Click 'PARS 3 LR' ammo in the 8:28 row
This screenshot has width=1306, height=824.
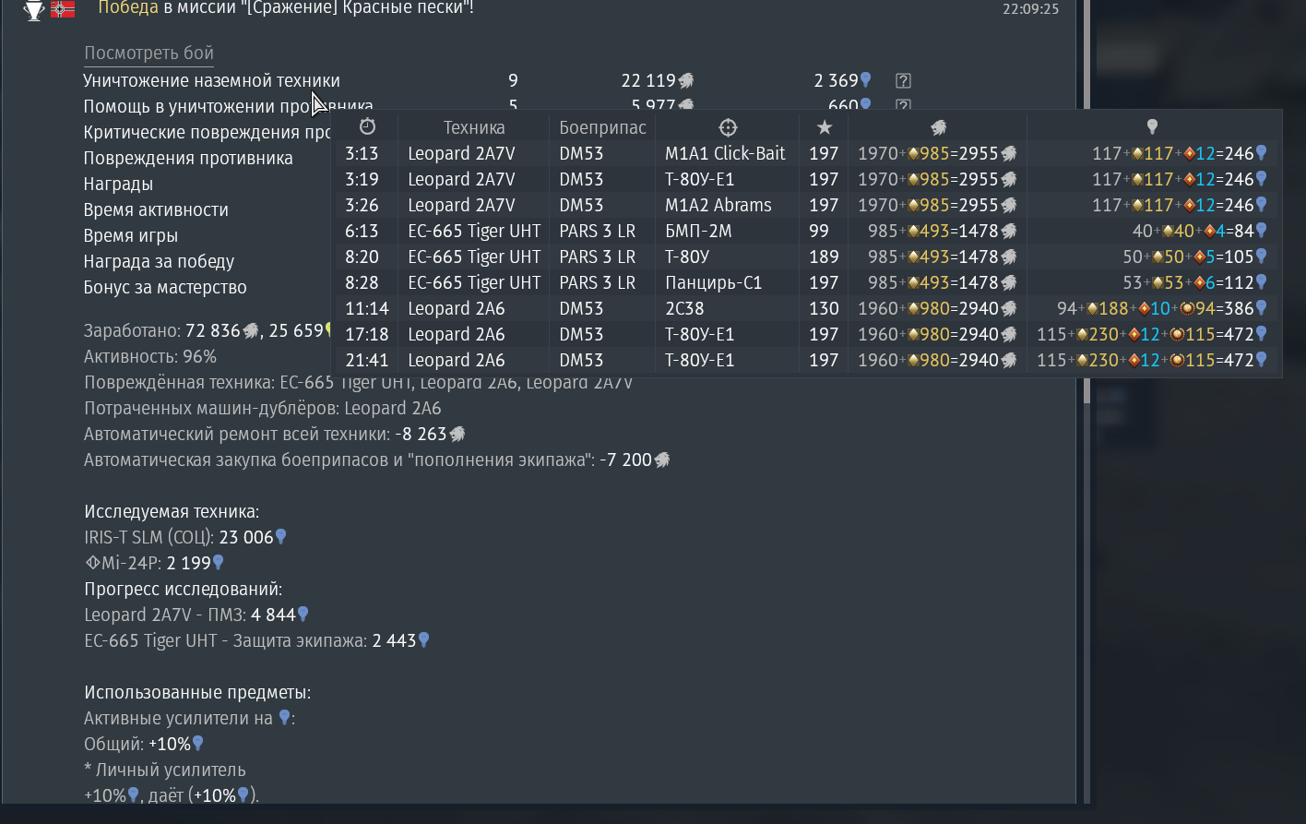pos(597,282)
